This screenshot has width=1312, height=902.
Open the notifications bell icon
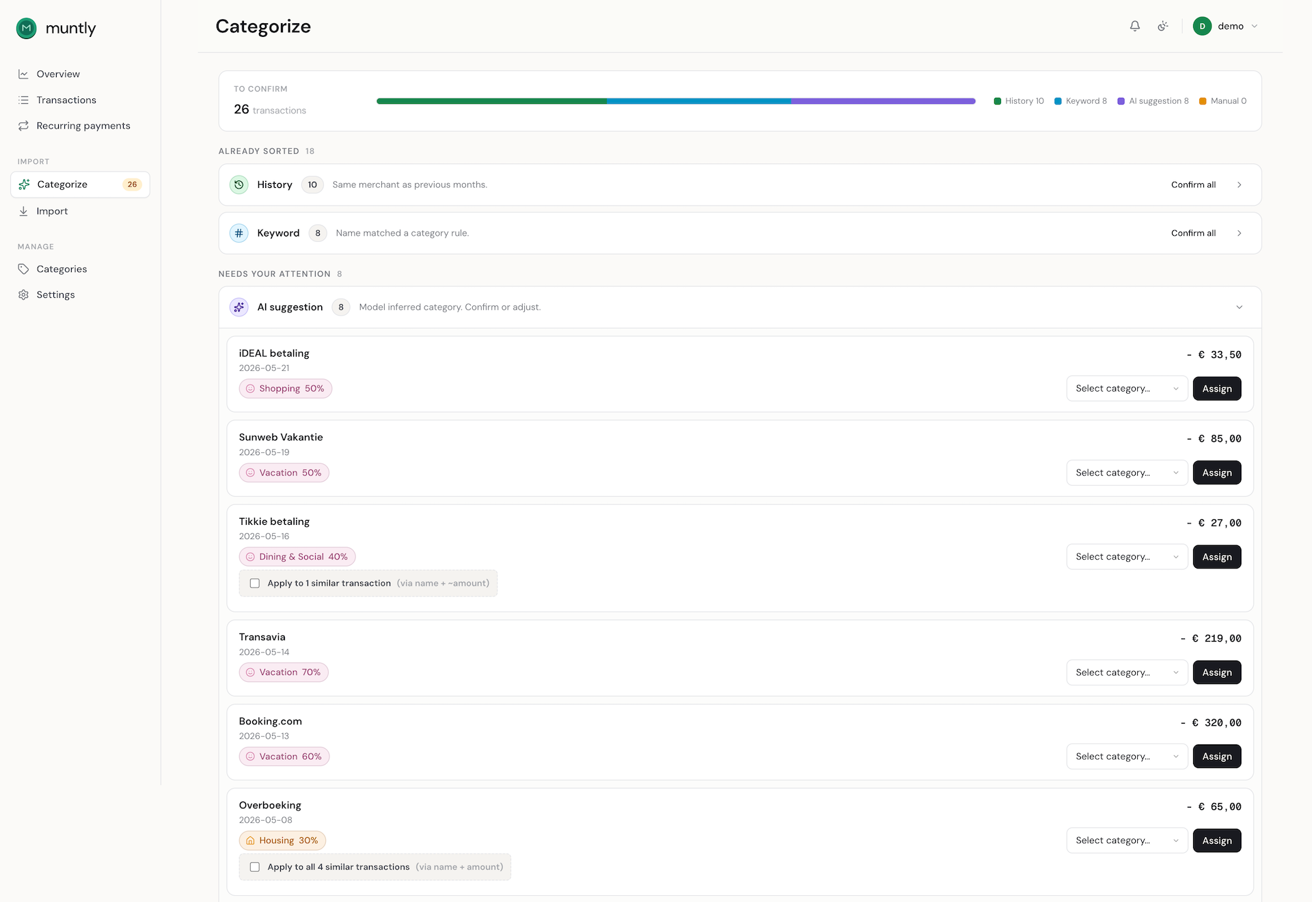1135,26
